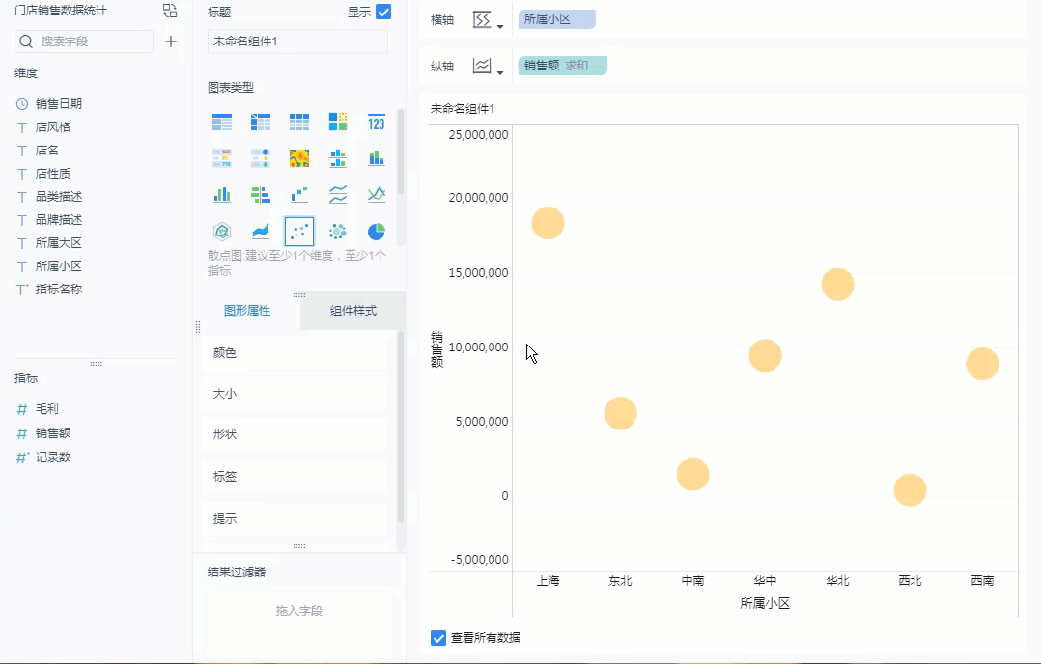The height and width of the screenshot is (664, 1041).
Task: Click the switch-table icon next to 门店销售数据统计
Action: click(x=170, y=11)
